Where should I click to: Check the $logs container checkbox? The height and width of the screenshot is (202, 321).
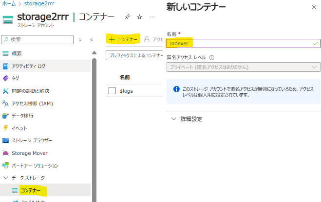click(112, 91)
